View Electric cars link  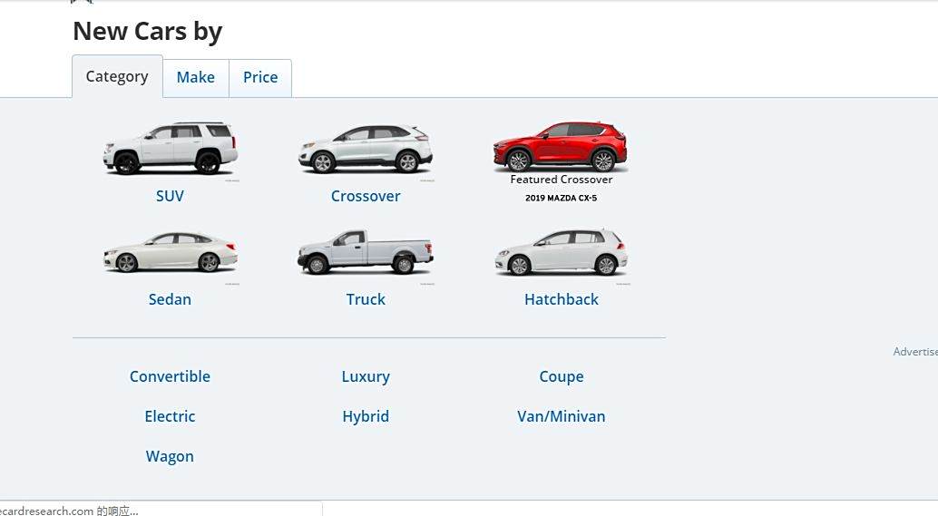click(x=170, y=417)
